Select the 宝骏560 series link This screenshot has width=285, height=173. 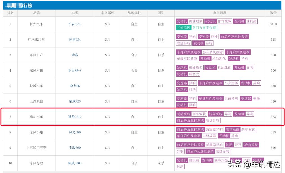pyautogui.click(x=75, y=148)
